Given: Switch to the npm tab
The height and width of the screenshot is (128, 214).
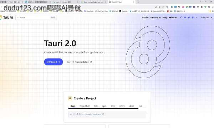Looking at the screenshot, I should coord(104,106).
